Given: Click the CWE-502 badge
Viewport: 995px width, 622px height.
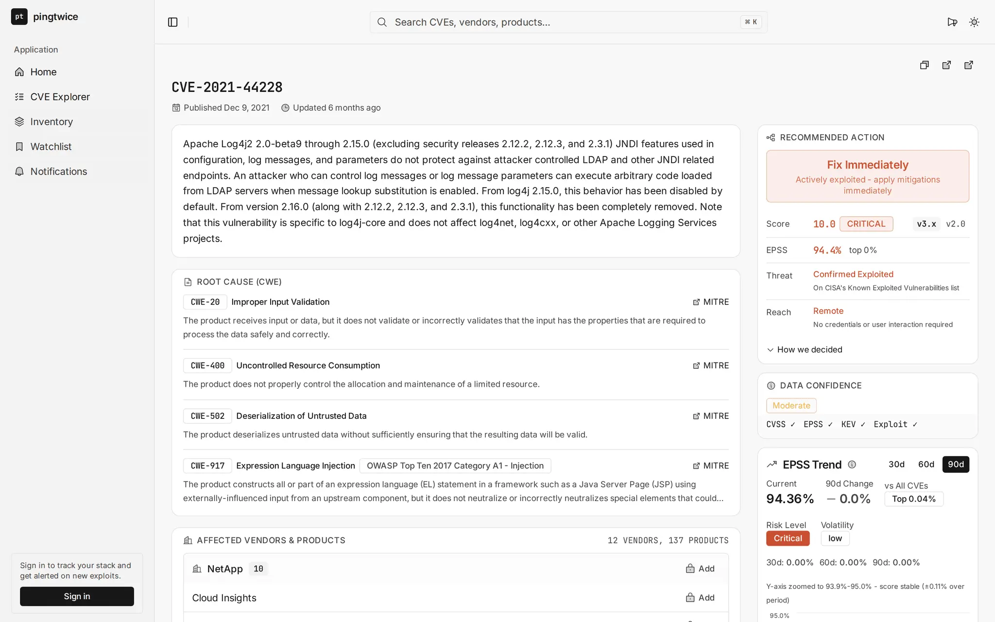Looking at the screenshot, I should pos(207,416).
